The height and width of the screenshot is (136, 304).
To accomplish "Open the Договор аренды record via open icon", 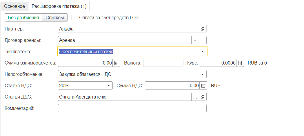I will (203, 40).
